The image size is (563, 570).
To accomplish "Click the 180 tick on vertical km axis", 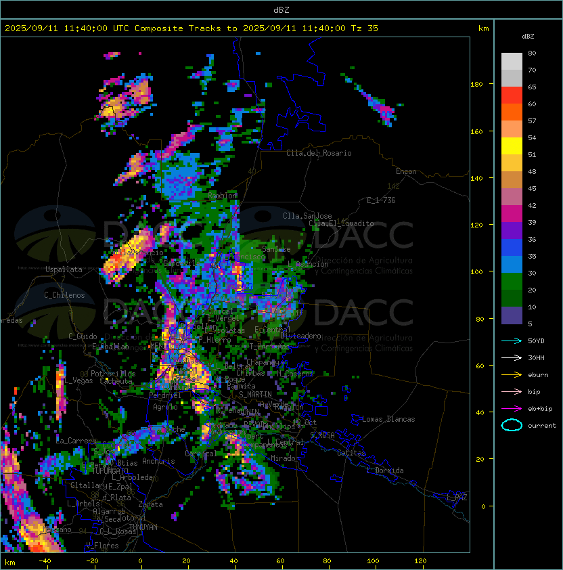I will pyautogui.click(x=476, y=85).
